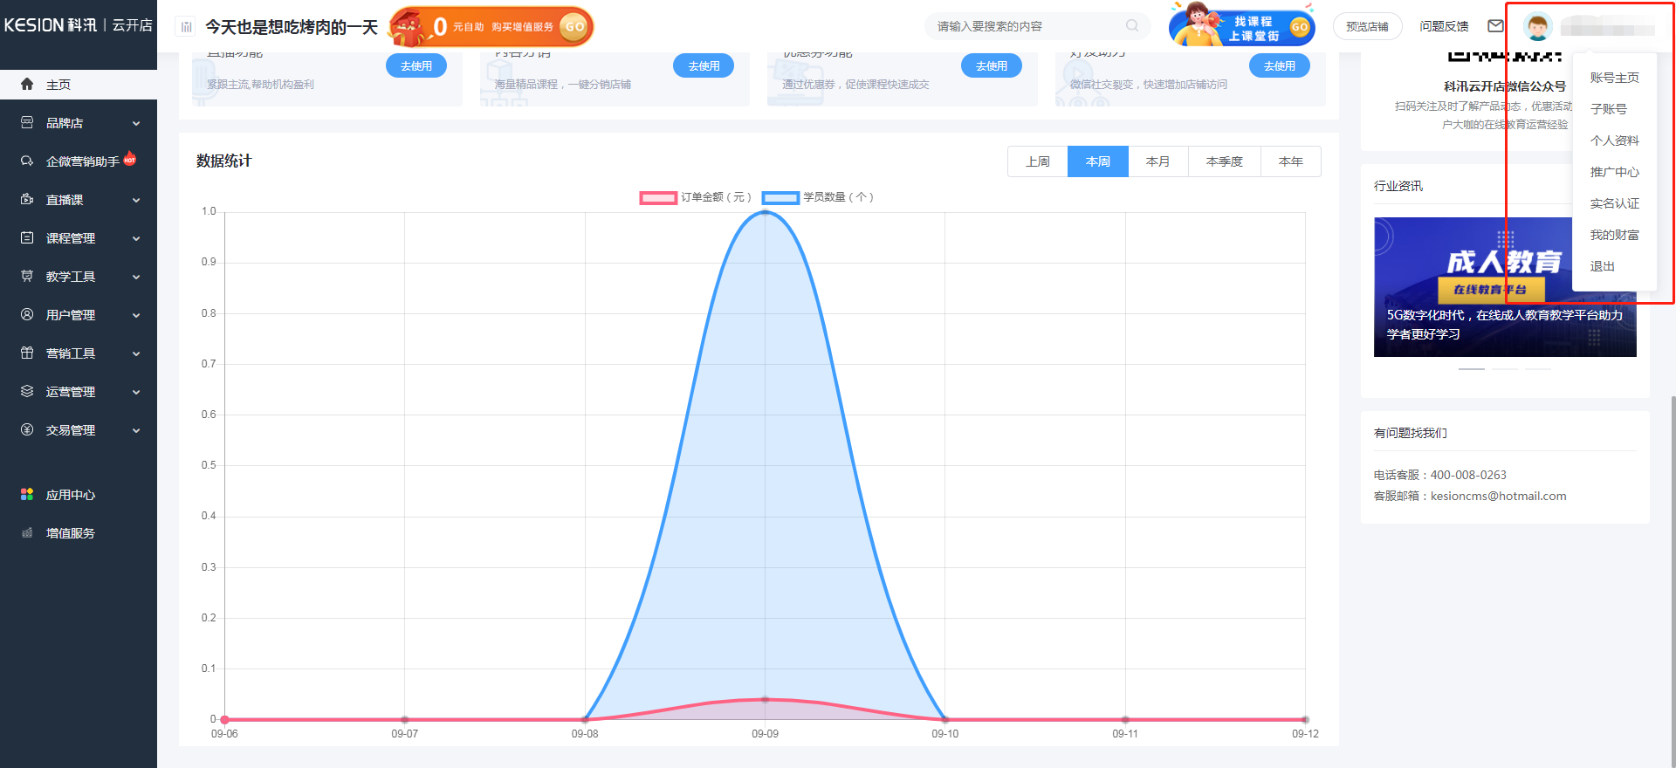Image resolution: width=1676 pixels, height=768 pixels.
Task: Expand the 课程管理 menu chevron
Action: coord(136,238)
